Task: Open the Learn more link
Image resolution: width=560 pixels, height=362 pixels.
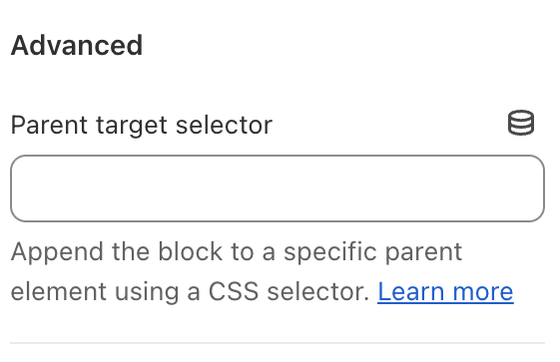Action: (x=445, y=292)
